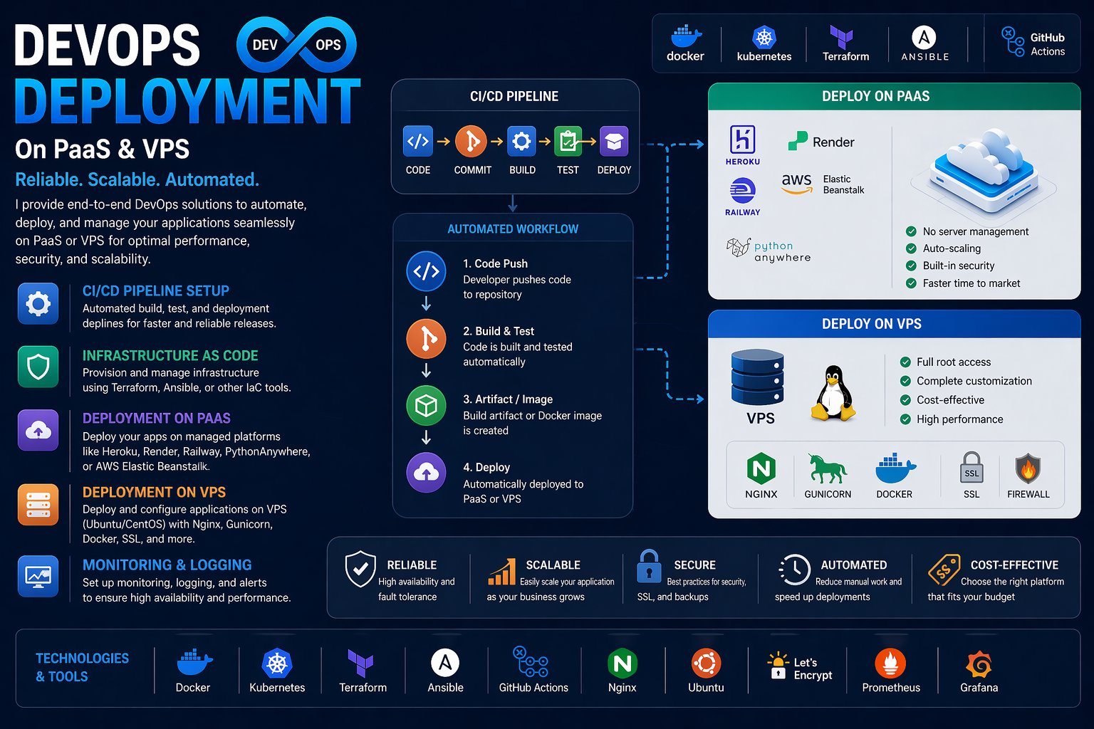The image size is (1094, 729).
Task: Click the Heroku logo icon
Action: pos(742,140)
